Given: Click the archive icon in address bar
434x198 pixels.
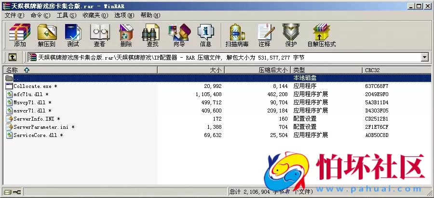Looking at the screenshot, I should click(x=33, y=57).
